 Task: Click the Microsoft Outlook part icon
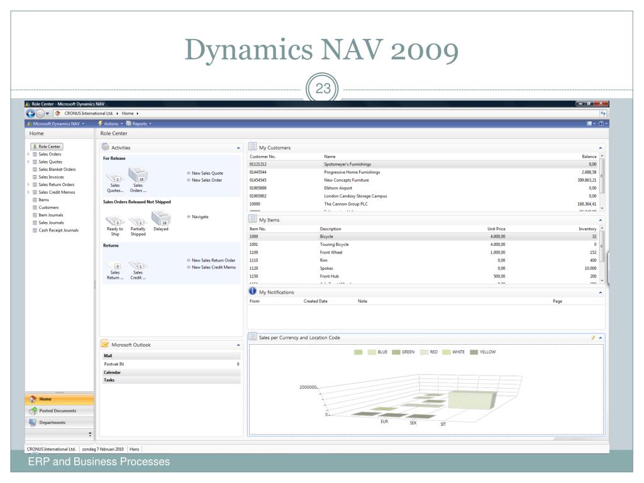coord(105,344)
